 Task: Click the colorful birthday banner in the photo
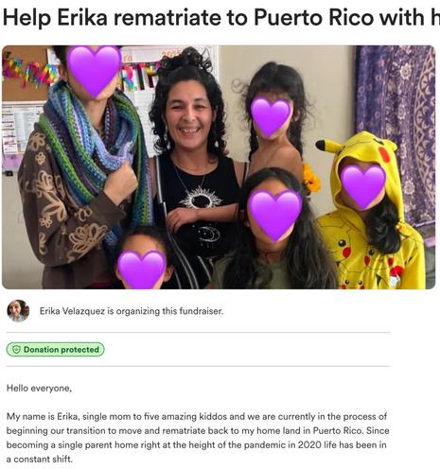pyautogui.click(x=31, y=75)
